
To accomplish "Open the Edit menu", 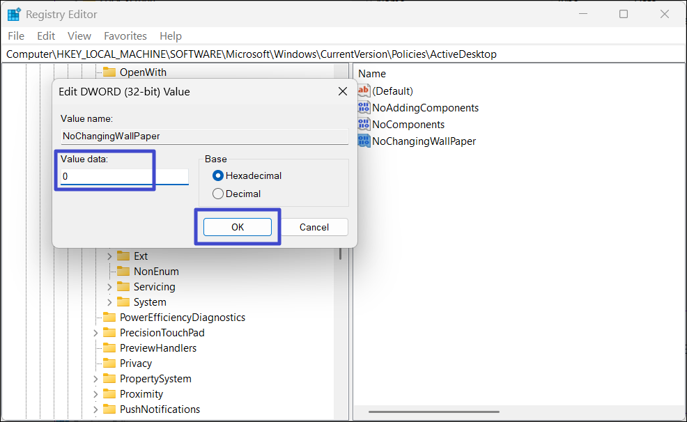I will tap(46, 36).
